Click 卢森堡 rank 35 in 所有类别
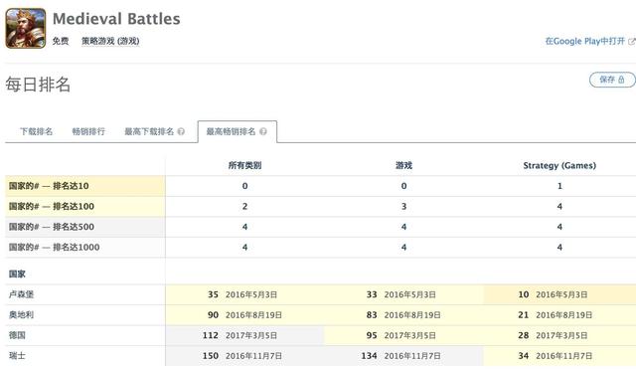This screenshot has width=636, height=369. 213,294
